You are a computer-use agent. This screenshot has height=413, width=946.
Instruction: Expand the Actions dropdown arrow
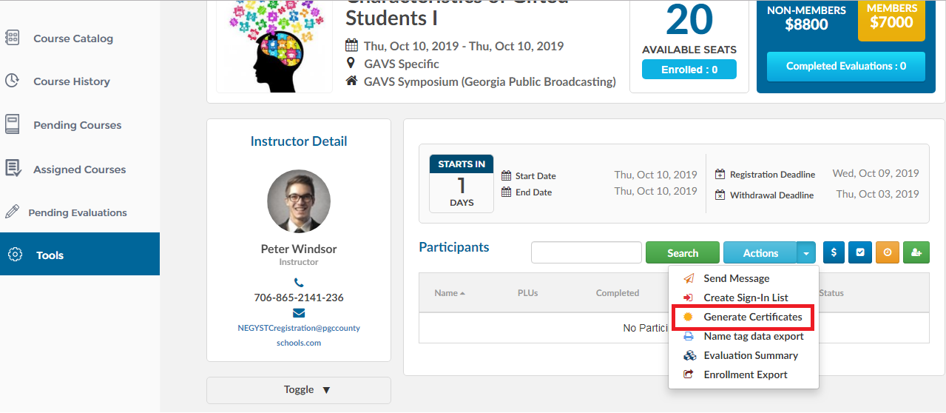click(806, 252)
